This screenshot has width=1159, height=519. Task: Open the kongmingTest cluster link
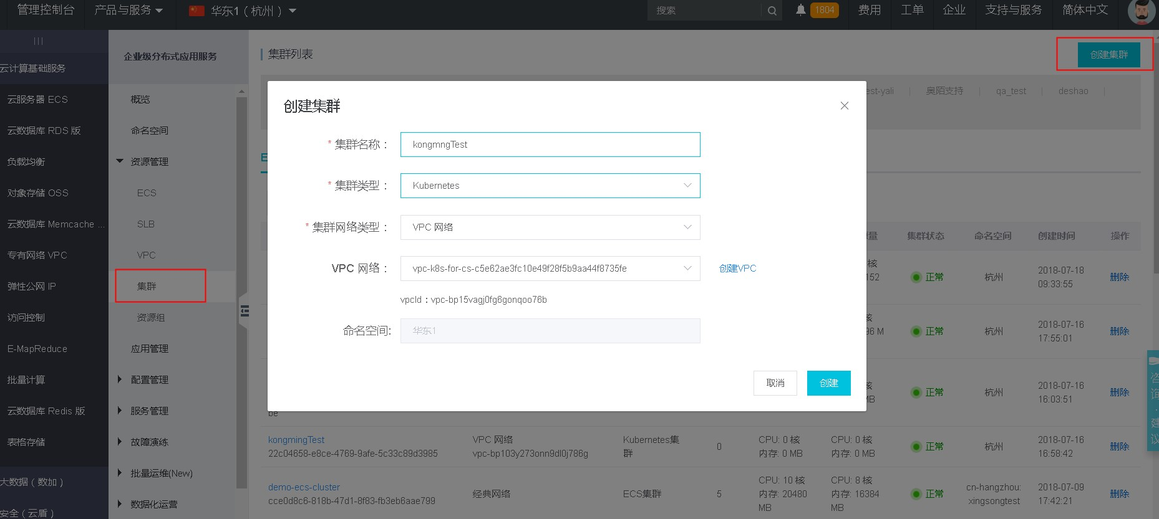pos(296,440)
